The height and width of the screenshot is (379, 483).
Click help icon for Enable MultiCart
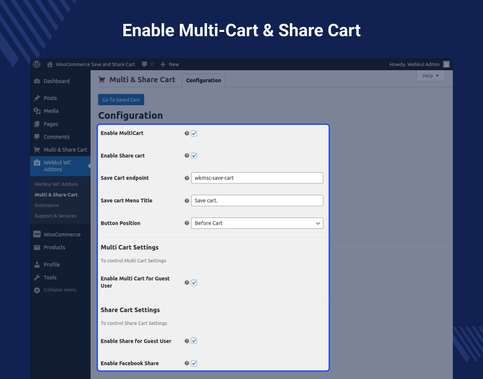(187, 133)
